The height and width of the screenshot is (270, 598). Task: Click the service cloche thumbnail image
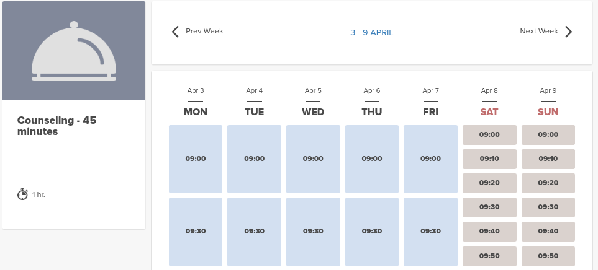pos(74,51)
